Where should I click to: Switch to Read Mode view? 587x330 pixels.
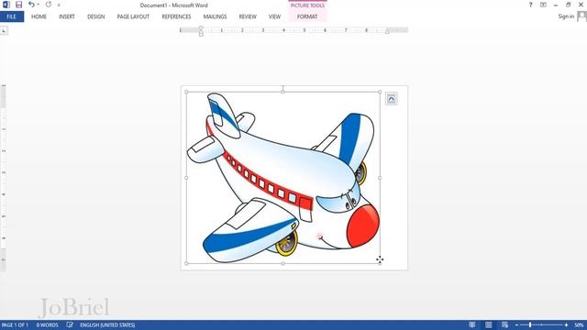pyautogui.click(x=472, y=324)
